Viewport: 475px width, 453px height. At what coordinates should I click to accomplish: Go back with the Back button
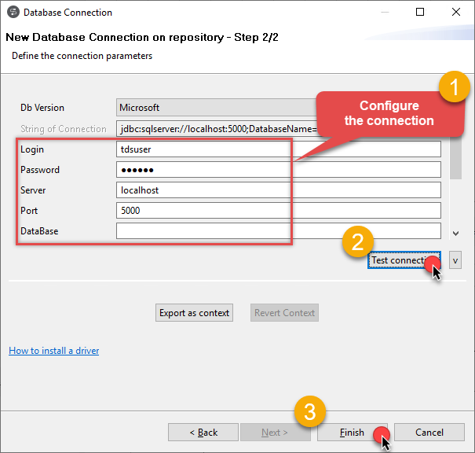coord(203,433)
